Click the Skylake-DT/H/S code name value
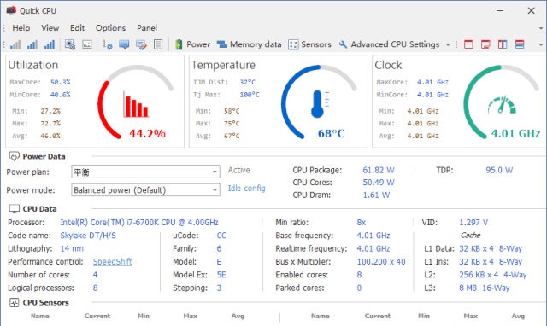 point(88,236)
